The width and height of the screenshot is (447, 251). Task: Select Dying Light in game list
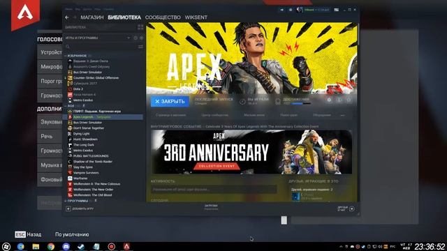pyautogui.click(x=81, y=134)
